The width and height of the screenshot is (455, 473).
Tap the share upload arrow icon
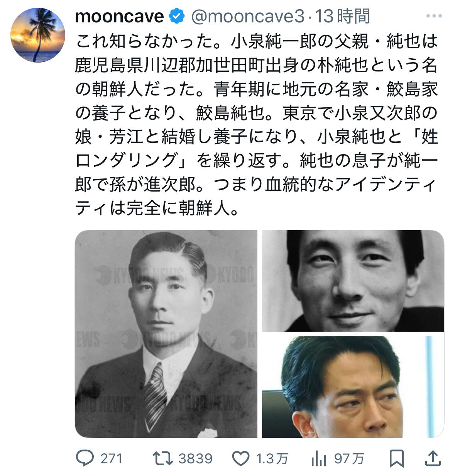click(433, 458)
